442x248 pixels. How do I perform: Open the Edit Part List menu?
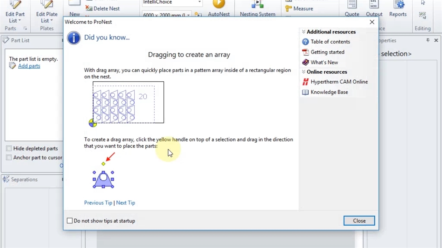(x=15, y=17)
